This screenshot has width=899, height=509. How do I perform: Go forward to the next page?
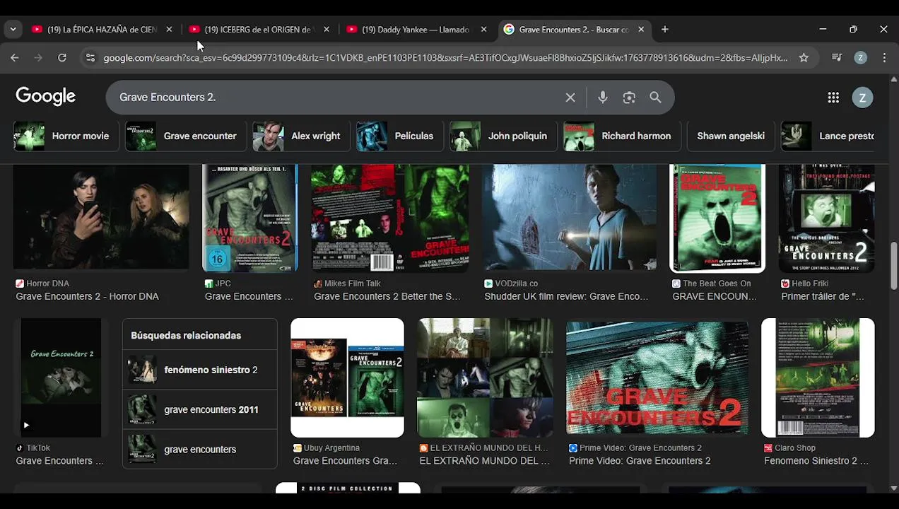tap(38, 58)
